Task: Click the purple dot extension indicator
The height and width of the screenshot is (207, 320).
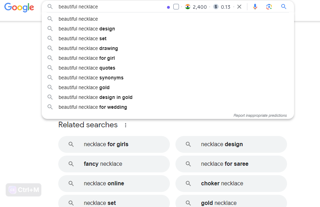Action: [x=168, y=7]
